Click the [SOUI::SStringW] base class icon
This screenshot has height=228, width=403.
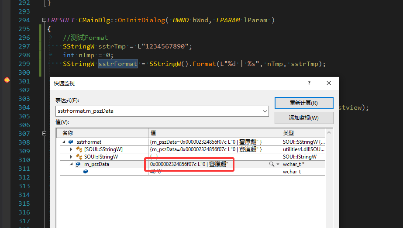pyautogui.click(x=79, y=149)
